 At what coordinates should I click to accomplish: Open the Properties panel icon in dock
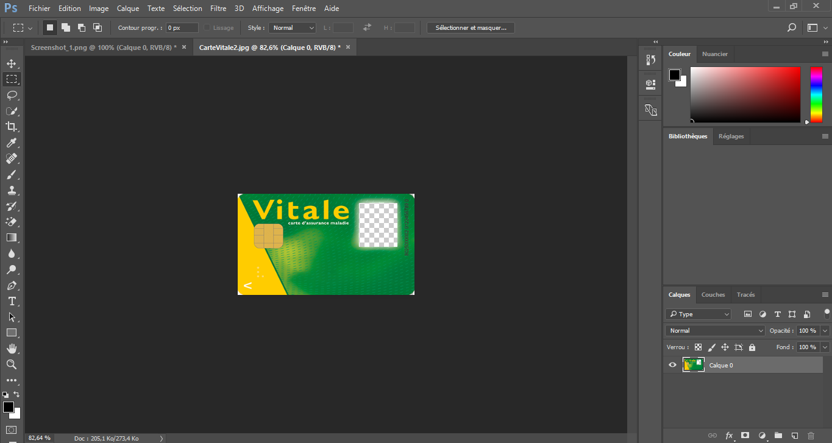[650, 83]
